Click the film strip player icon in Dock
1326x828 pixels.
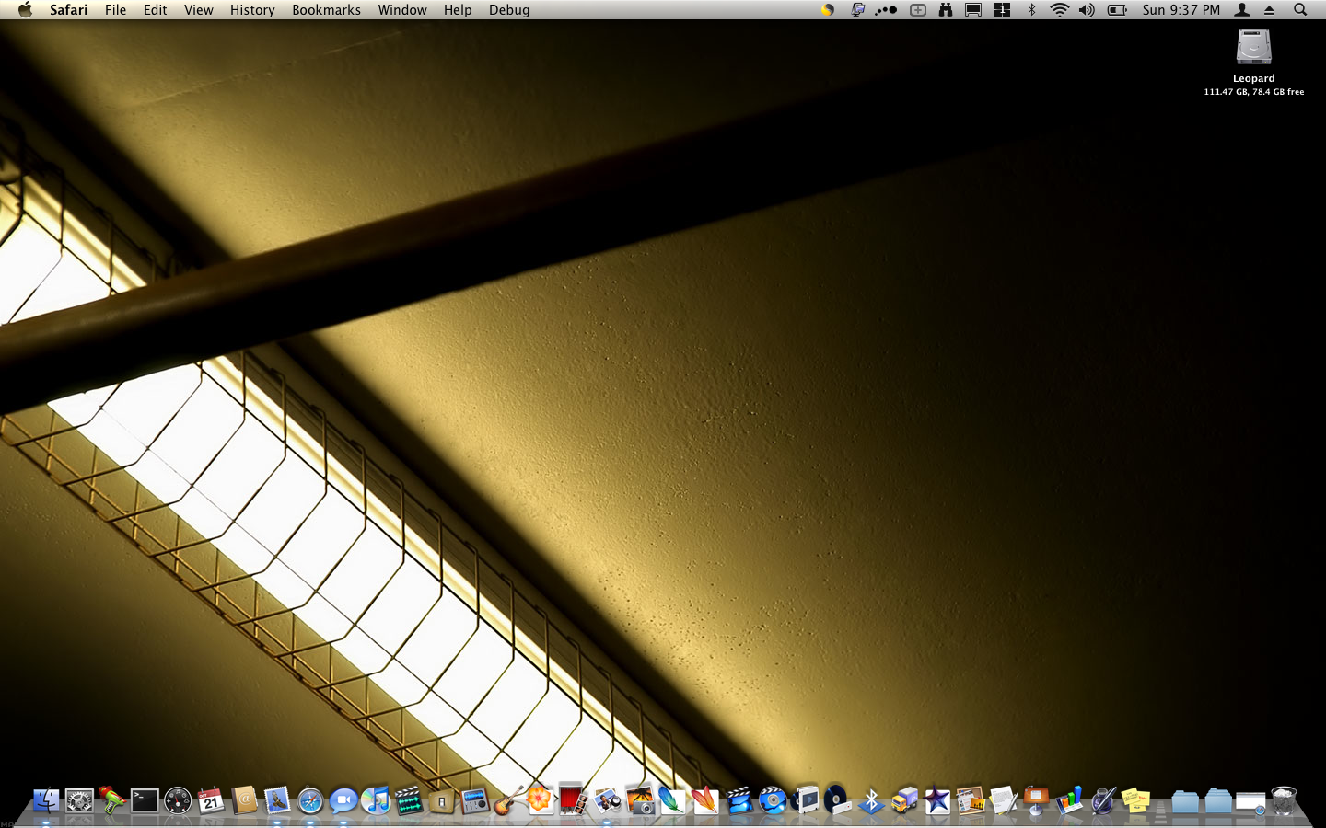[x=805, y=800]
